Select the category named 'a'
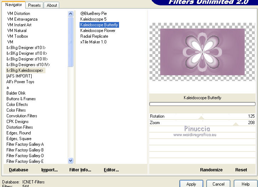Image resolution: width=258 pixels, height=187 pixels. [7, 87]
